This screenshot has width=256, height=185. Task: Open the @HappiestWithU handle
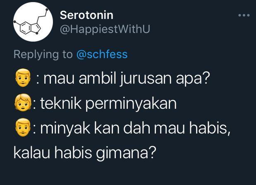point(105,29)
